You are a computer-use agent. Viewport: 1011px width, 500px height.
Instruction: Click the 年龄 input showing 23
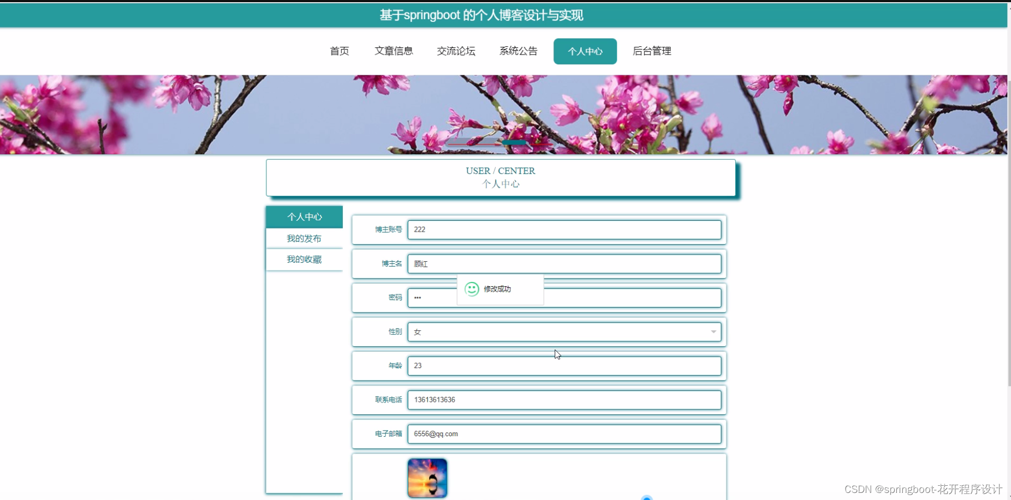coord(565,365)
